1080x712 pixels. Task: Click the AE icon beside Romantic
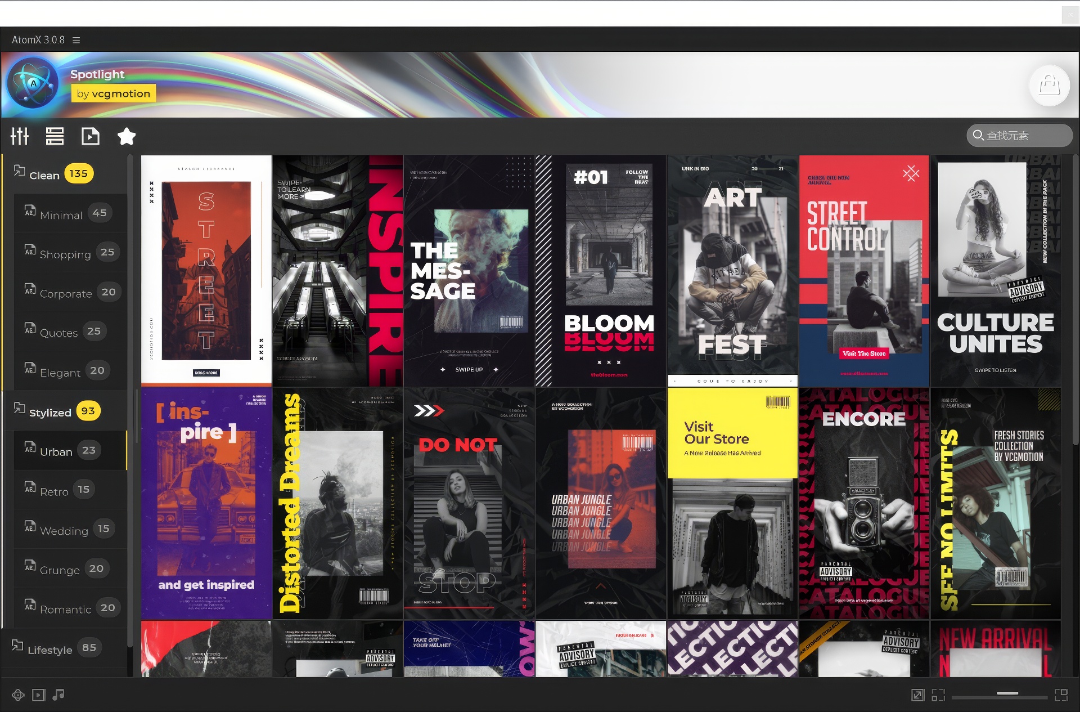tap(30, 606)
